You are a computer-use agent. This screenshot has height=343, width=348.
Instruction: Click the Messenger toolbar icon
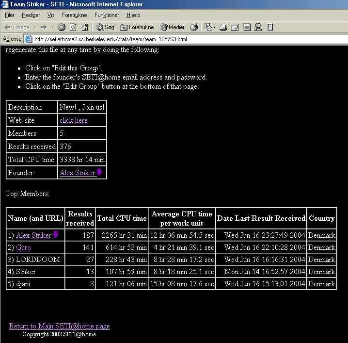[x=258, y=27]
